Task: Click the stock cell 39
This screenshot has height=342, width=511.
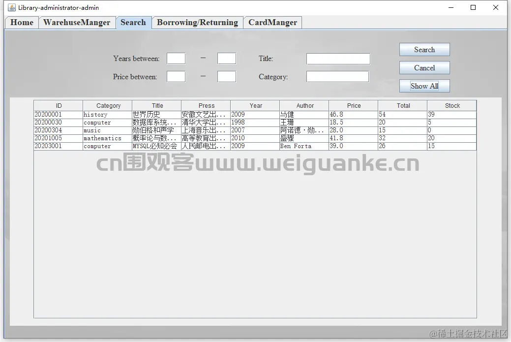Action: click(x=452, y=115)
